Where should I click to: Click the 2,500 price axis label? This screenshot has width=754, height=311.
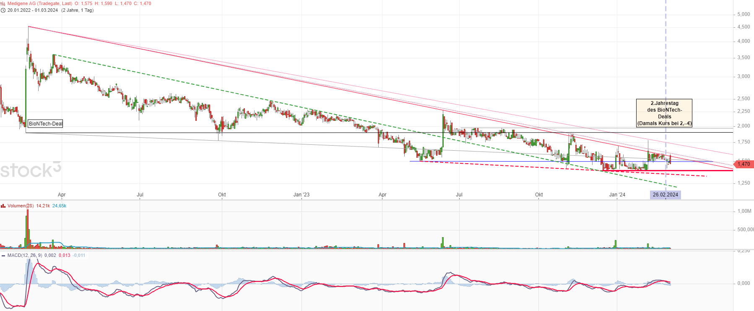point(744,99)
